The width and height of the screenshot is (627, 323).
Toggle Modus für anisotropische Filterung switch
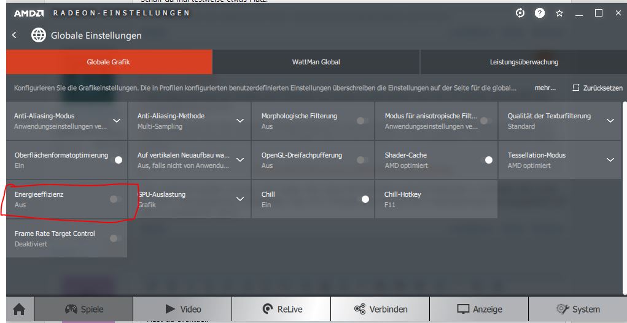coord(486,121)
